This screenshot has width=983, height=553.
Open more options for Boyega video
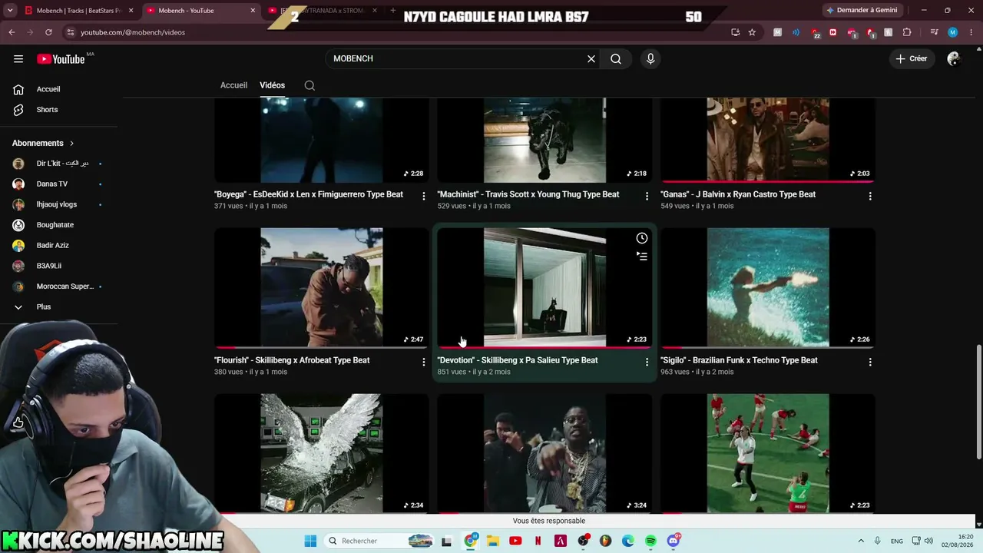[423, 196]
